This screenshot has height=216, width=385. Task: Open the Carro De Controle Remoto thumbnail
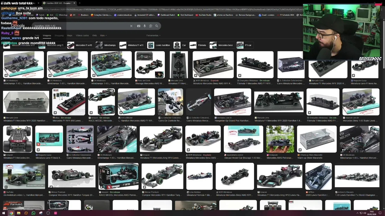tap(170, 102)
